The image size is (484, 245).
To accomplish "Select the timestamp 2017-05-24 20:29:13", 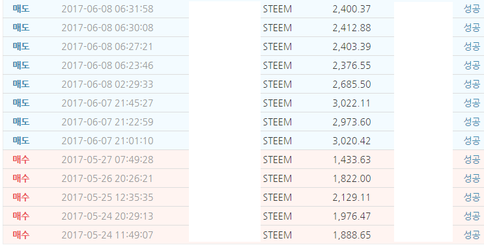I will click(x=107, y=216).
